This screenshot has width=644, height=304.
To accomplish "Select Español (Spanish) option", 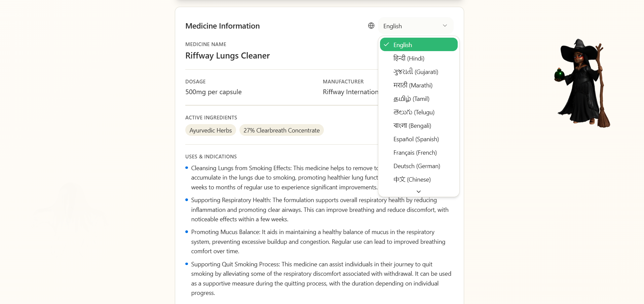I will [416, 139].
